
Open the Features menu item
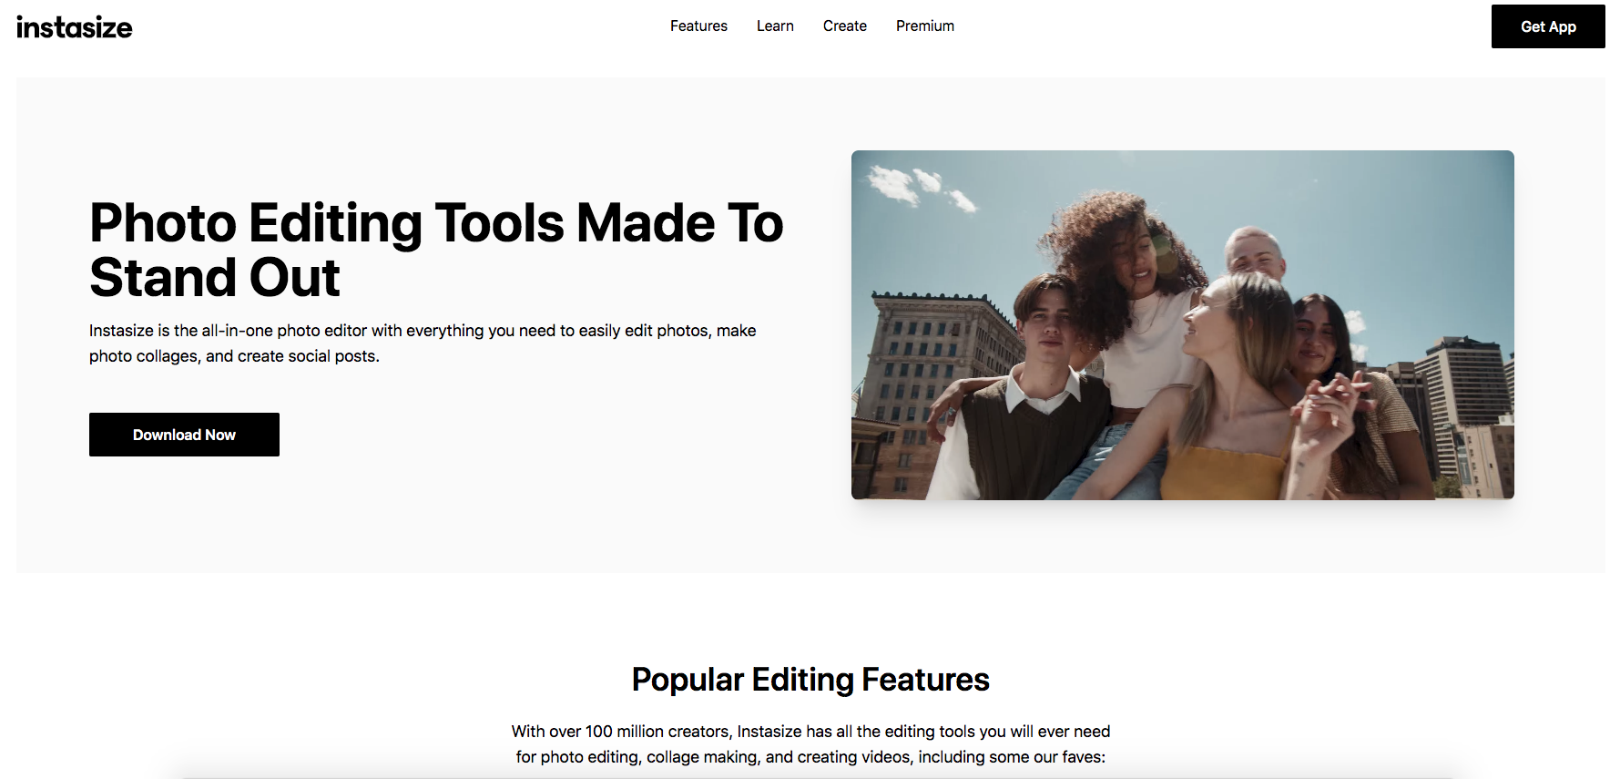click(x=698, y=26)
